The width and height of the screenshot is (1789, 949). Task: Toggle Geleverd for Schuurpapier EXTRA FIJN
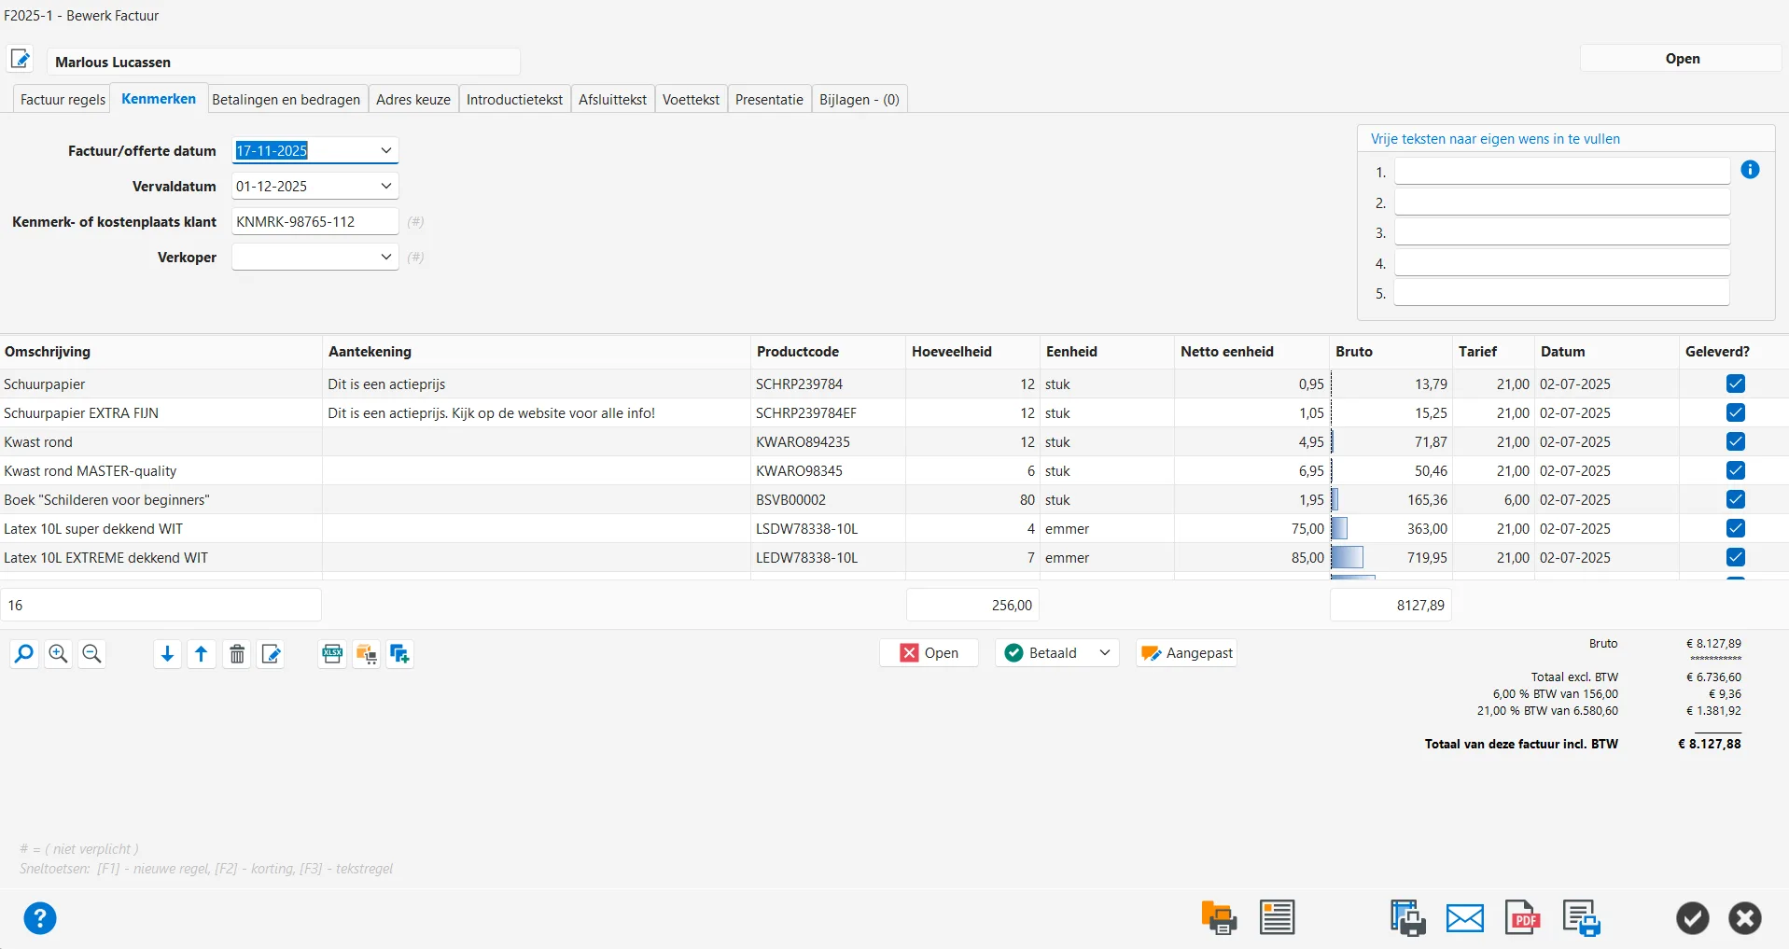1735,412
